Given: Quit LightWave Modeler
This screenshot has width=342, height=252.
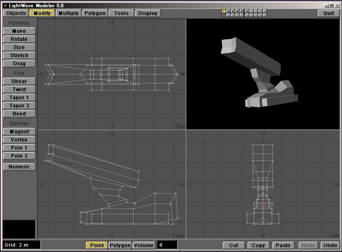Looking at the screenshot, I should click(329, 13).
